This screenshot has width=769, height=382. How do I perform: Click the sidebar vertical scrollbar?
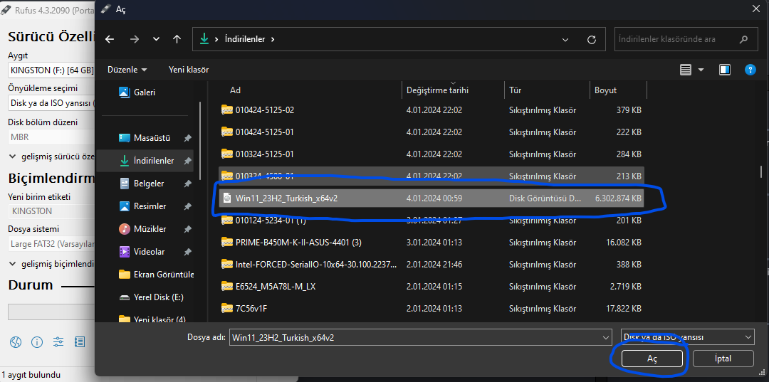pos(200,141)
